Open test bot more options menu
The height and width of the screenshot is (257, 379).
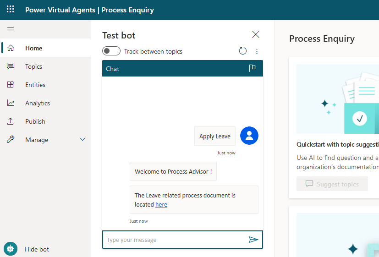click(257, 51)
